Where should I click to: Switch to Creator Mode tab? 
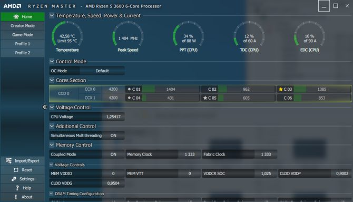(23, 26)
